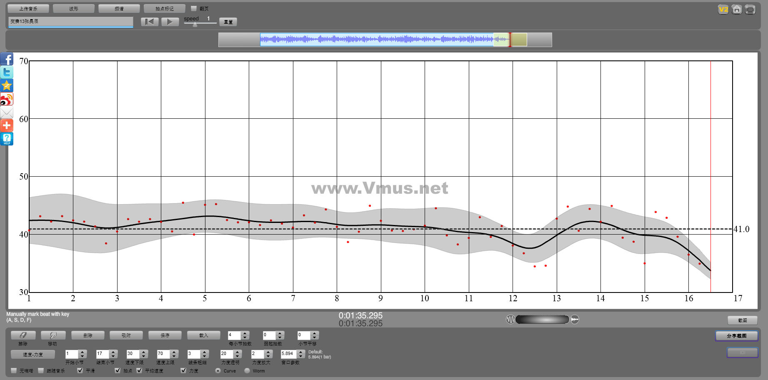Click the 保存 button

coord(165,335)
